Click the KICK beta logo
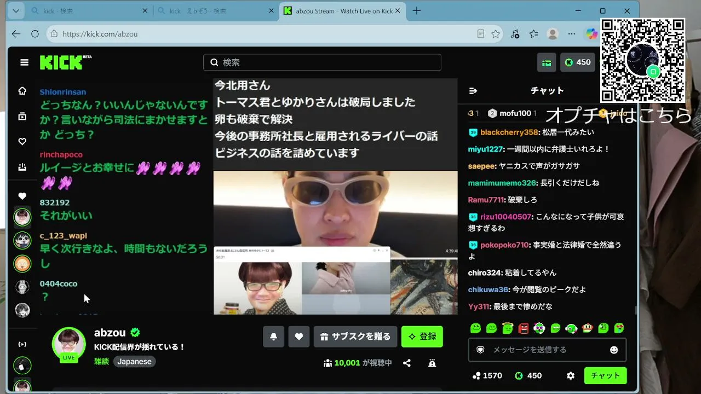 (x=65, y=62)
